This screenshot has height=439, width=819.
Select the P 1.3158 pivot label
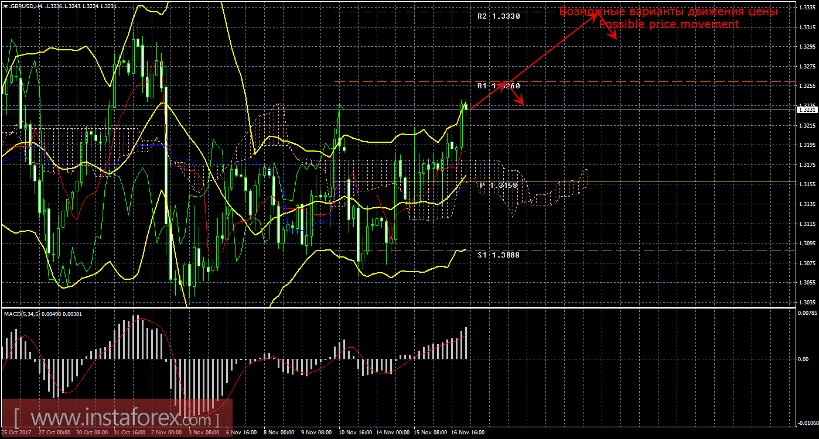pos(499,185)
